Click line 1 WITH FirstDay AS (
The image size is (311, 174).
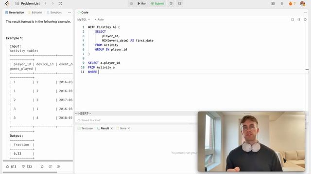104,27
